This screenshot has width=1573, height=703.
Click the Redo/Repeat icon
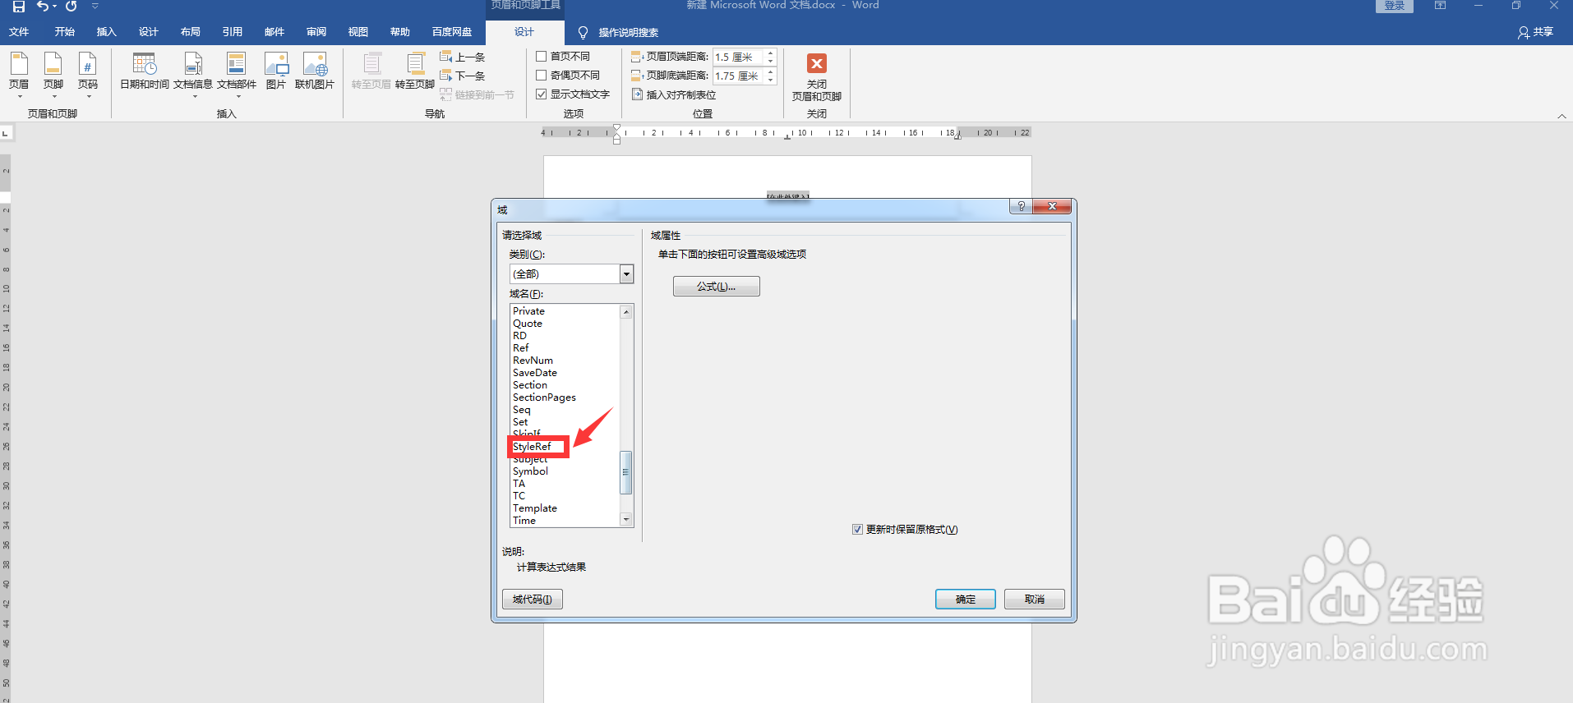tap(71, 7)
